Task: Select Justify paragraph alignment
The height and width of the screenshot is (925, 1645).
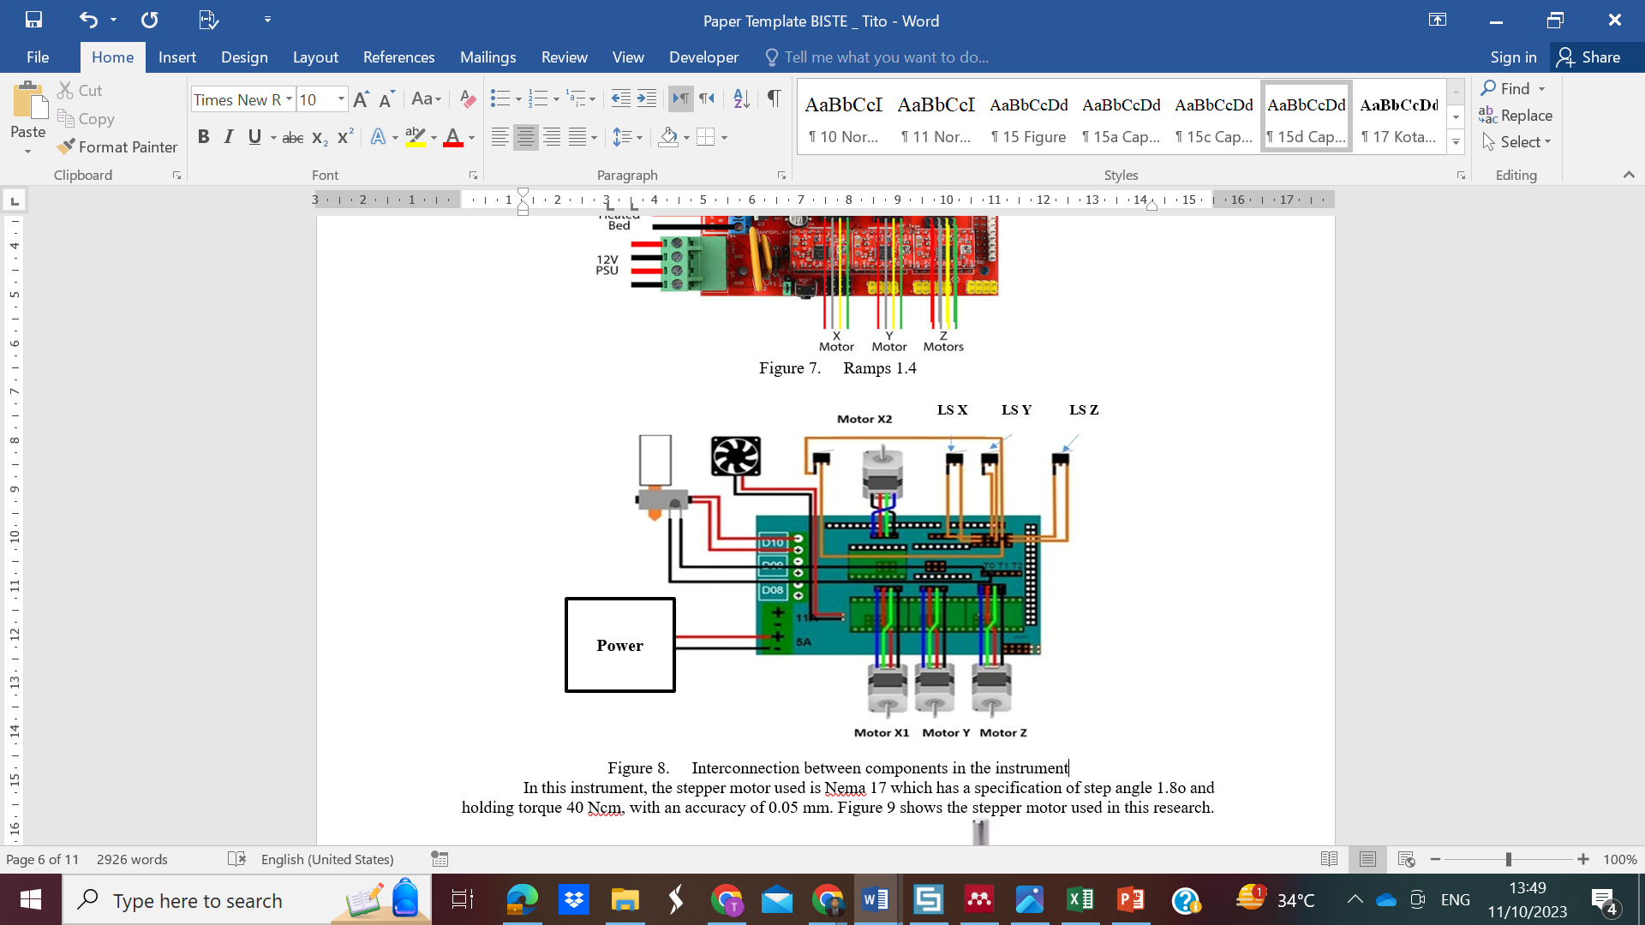Action: pyautogui.click(x=577, y=137)
